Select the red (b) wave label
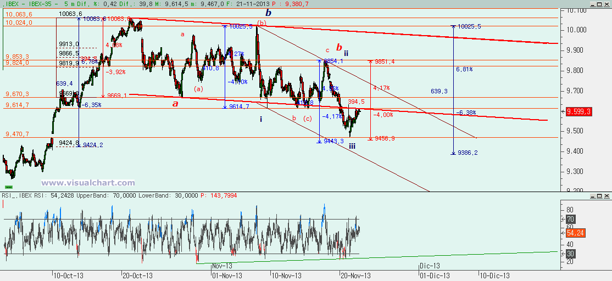612x281 pixels. click(x=262, y=23)
